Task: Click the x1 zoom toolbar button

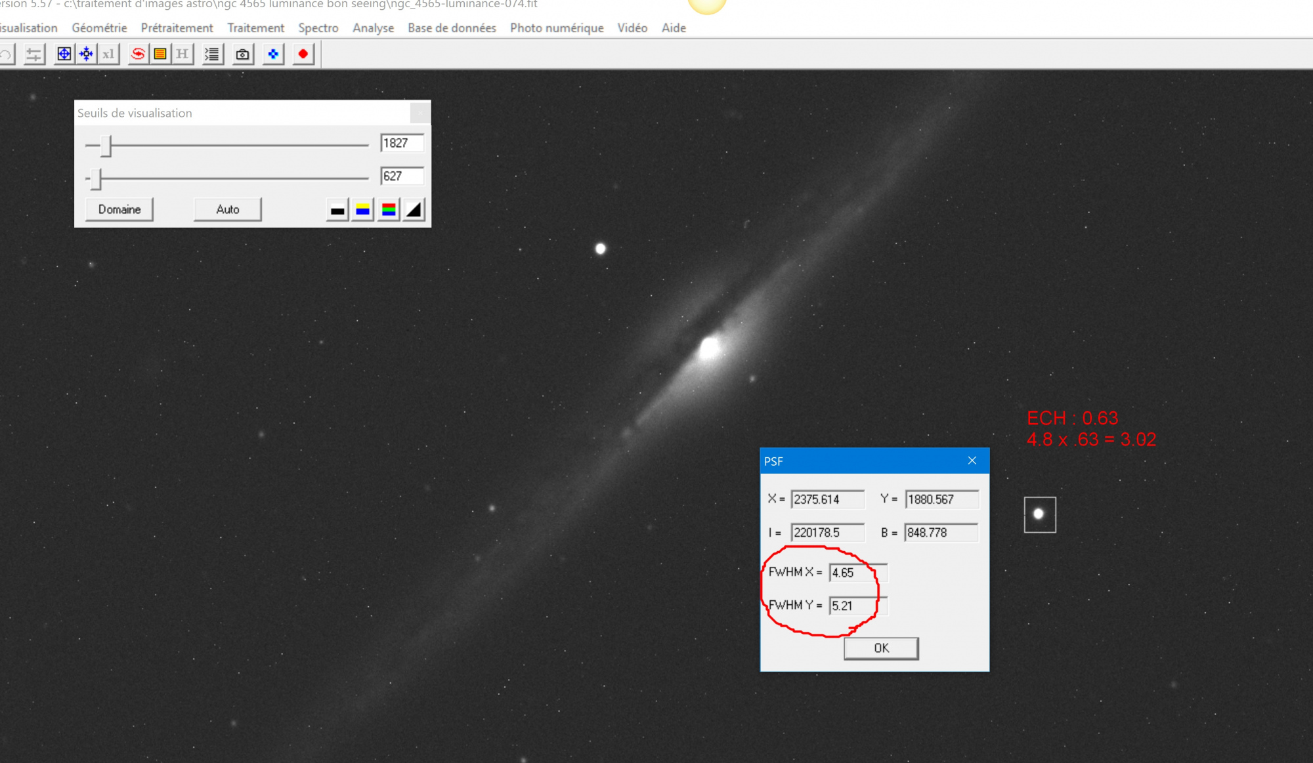Action: (108, 54)
